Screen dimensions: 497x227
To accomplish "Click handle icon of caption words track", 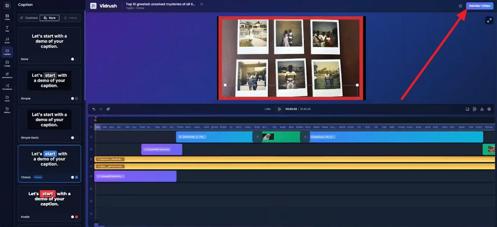I will (91, 127).
